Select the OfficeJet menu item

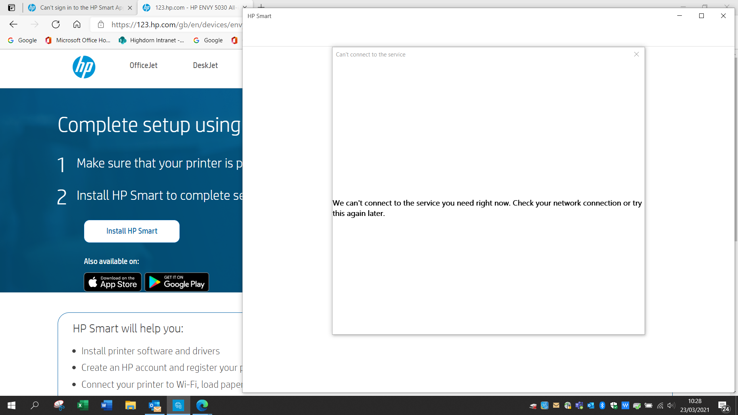click(x=143, y=65)
